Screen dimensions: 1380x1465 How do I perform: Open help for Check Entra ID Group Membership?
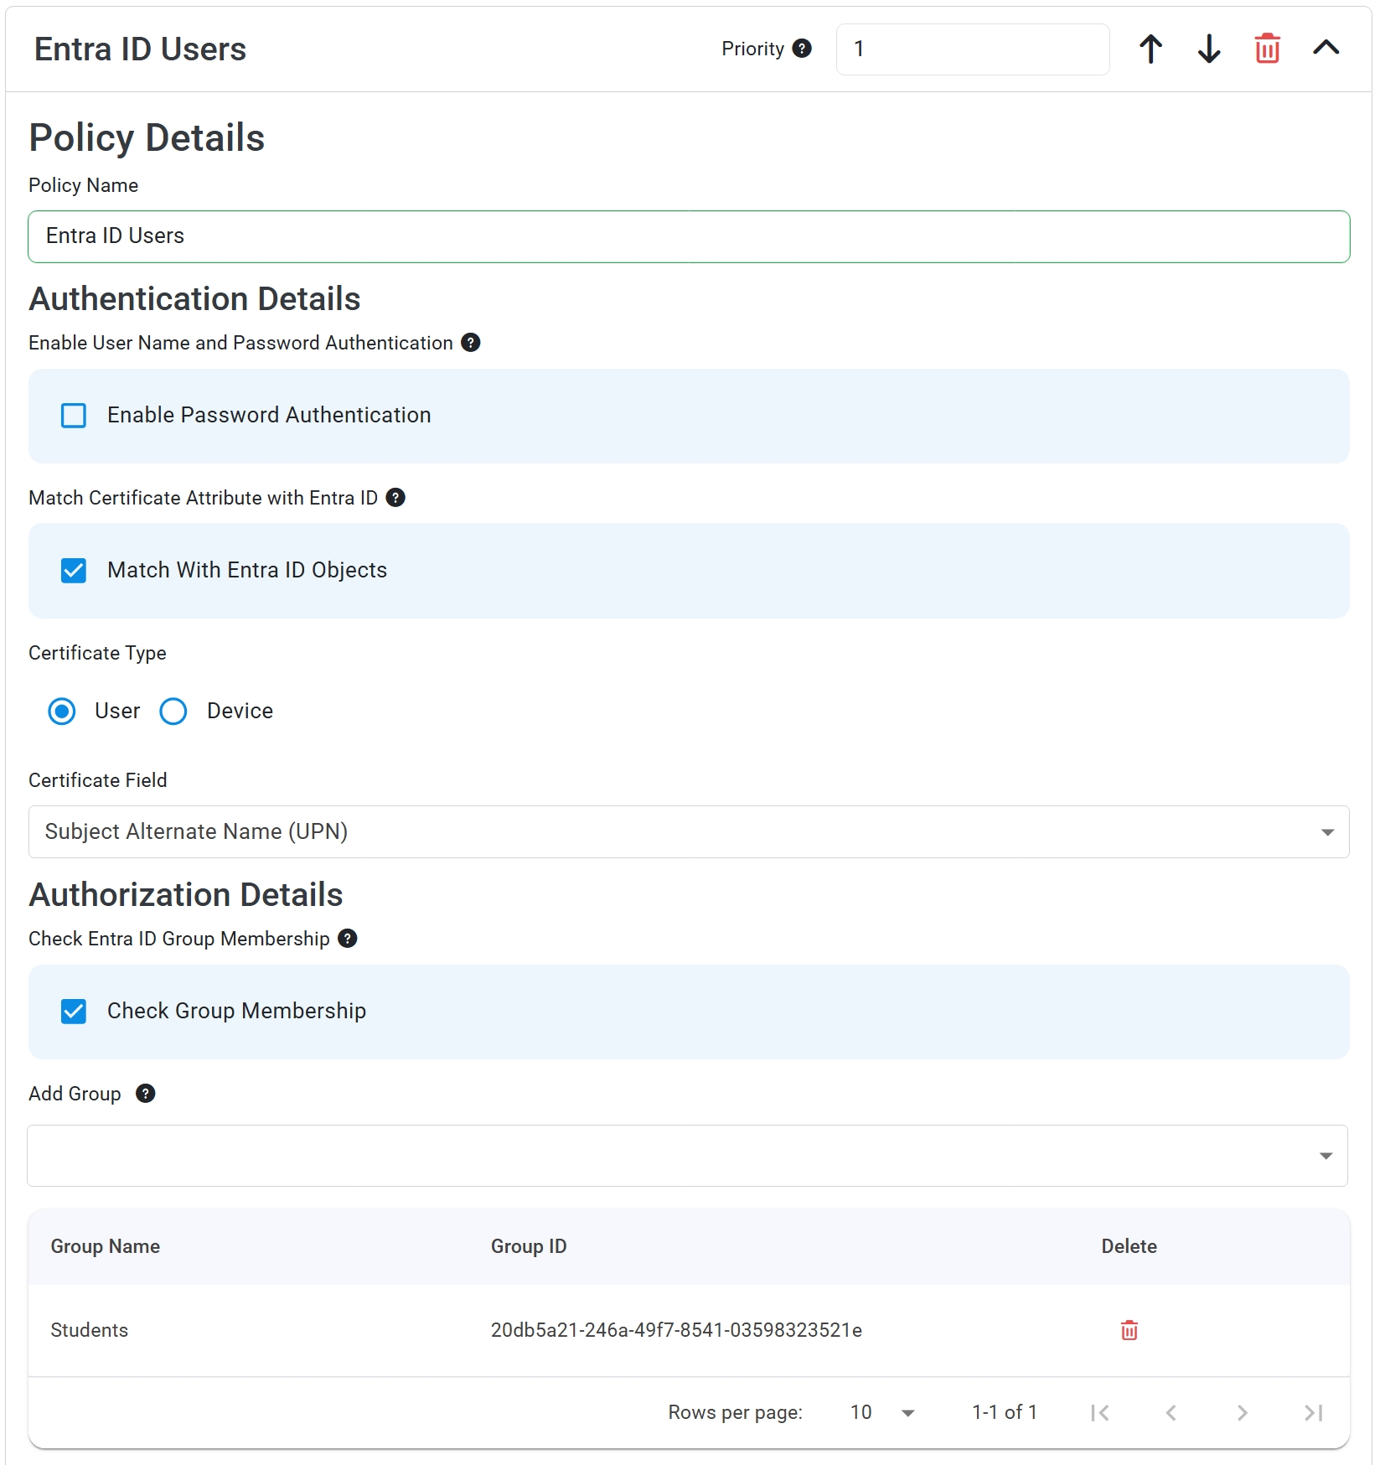pos(348,939)
